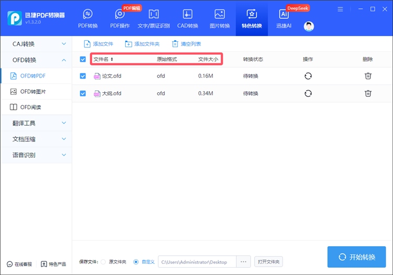Expand the 翻译工具 section
The height and width of the screenshot is (275, 393).
pyautogui.click(x=36, y=123)
